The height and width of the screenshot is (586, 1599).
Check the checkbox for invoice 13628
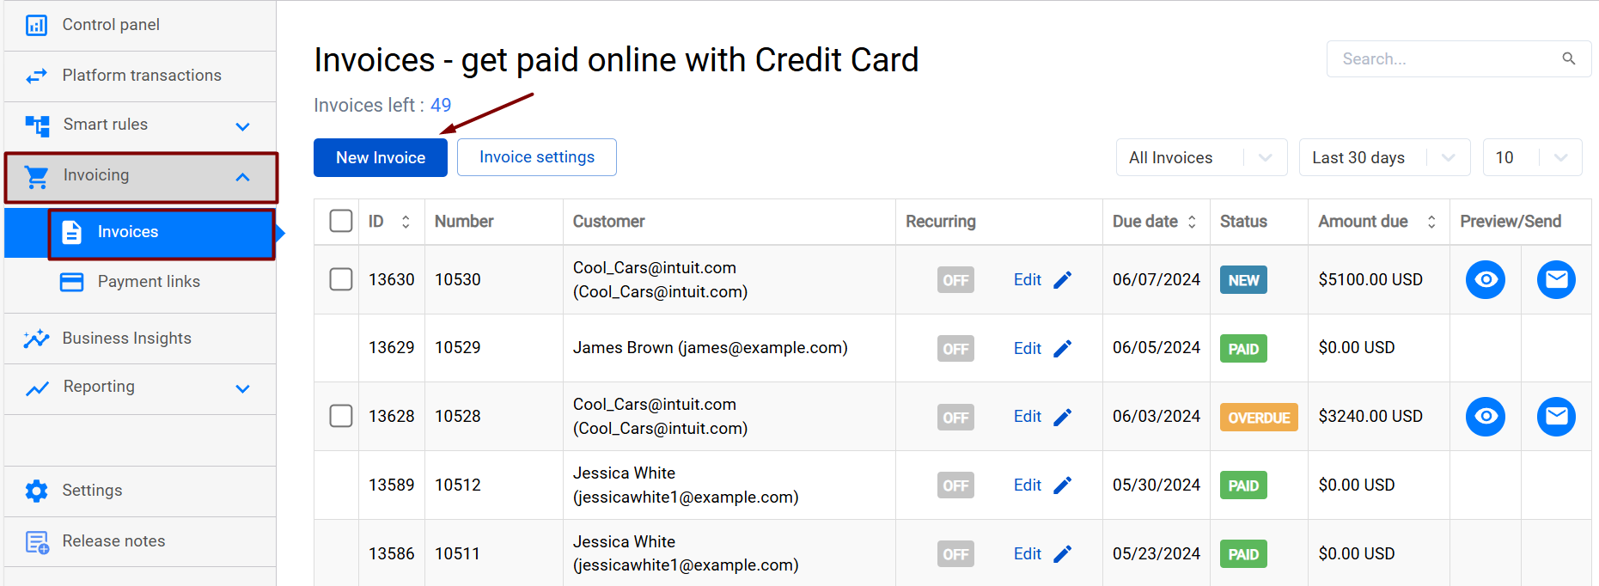click(341, 416)
